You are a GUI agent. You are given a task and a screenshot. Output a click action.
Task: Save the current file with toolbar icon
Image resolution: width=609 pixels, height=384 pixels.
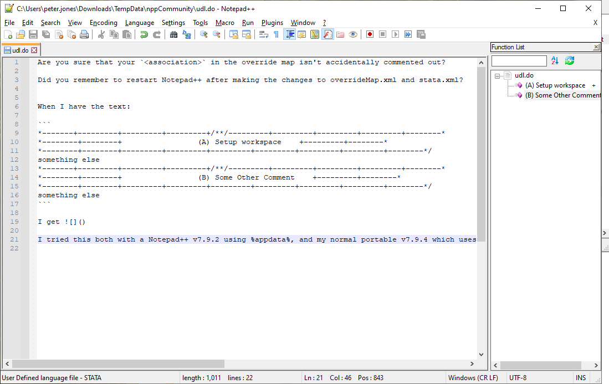coord(33,34)
